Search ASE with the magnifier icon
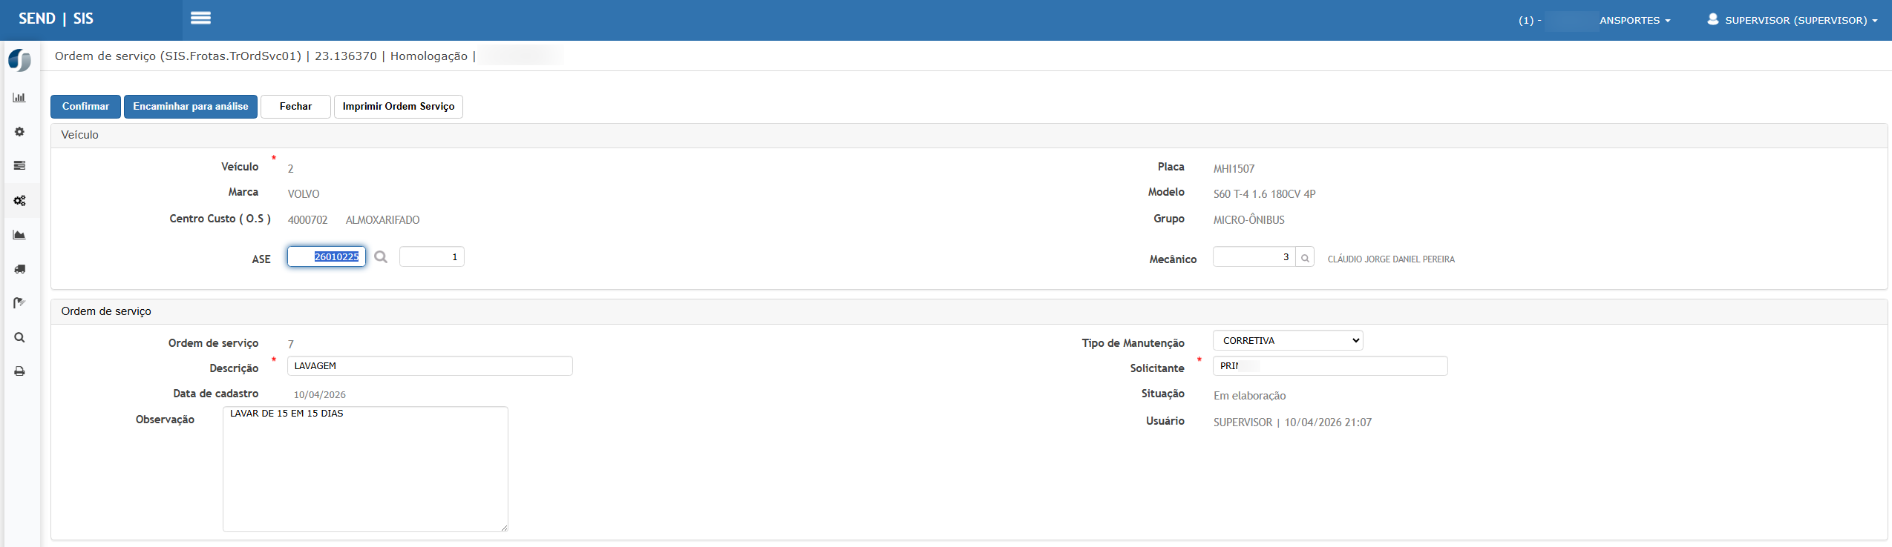This screenshot has height=547, width=1892. (x=381, y=257)
